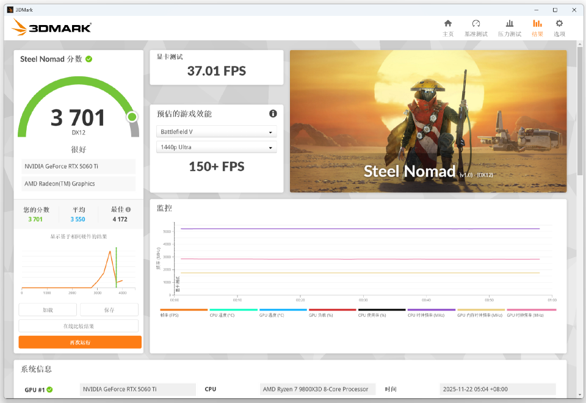Image resolution: width=586 pixels, height=403 pixels.
Task: Click the orange run again button
Action: [80, 342]
